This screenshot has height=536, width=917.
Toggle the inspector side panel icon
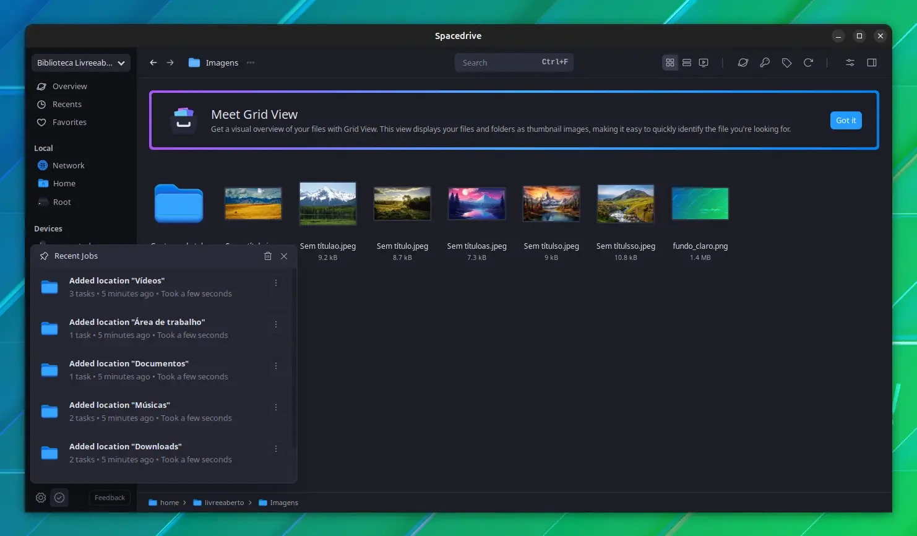pos(872,63)
